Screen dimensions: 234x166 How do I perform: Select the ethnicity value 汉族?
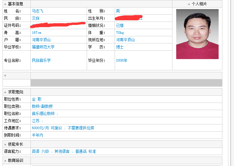click(36, 18)
